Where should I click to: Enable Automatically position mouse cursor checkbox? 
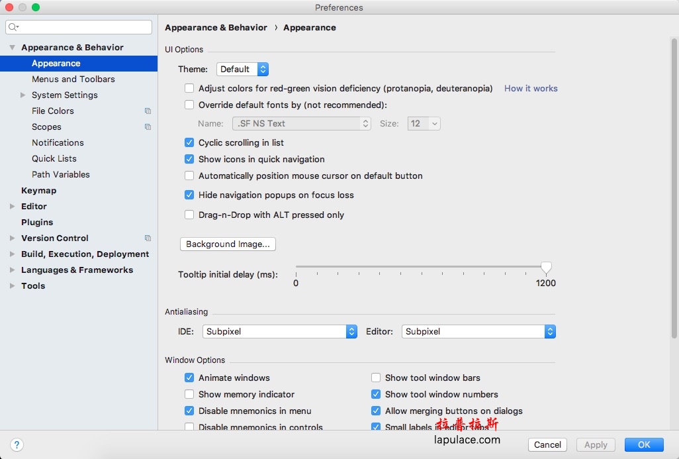click(x=189, y=176)
